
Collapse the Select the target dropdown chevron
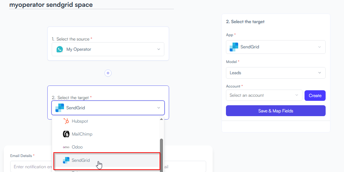tap(159, 108)
